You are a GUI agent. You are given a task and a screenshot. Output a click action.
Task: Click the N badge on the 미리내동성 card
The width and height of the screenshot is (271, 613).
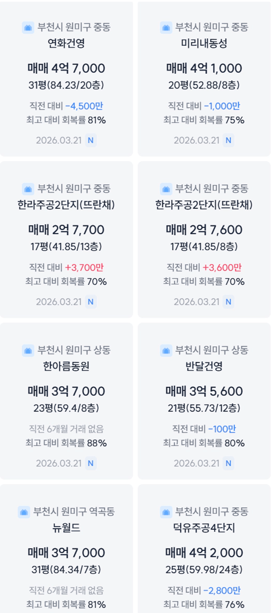tap(228, 140)
